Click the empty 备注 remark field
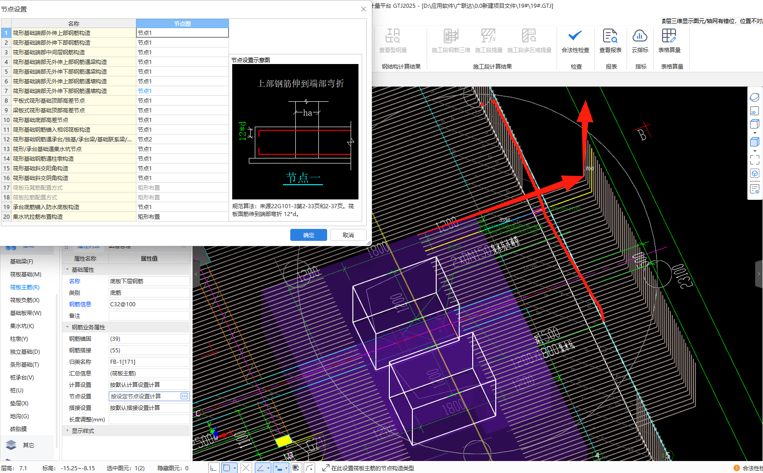Screen dimensions: 763x473 (149, 315)
